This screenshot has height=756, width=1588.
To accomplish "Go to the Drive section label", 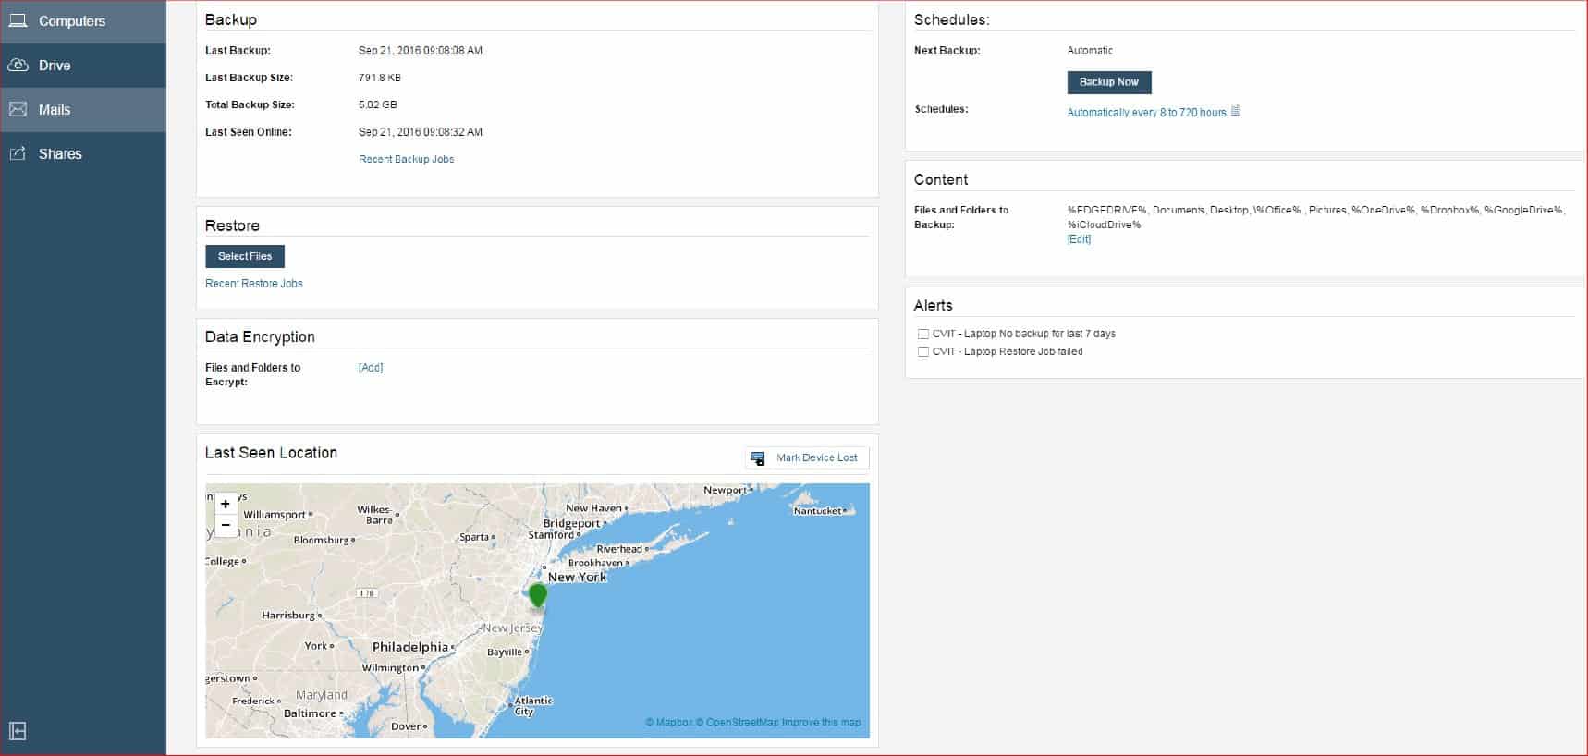I will coord(55,65).
